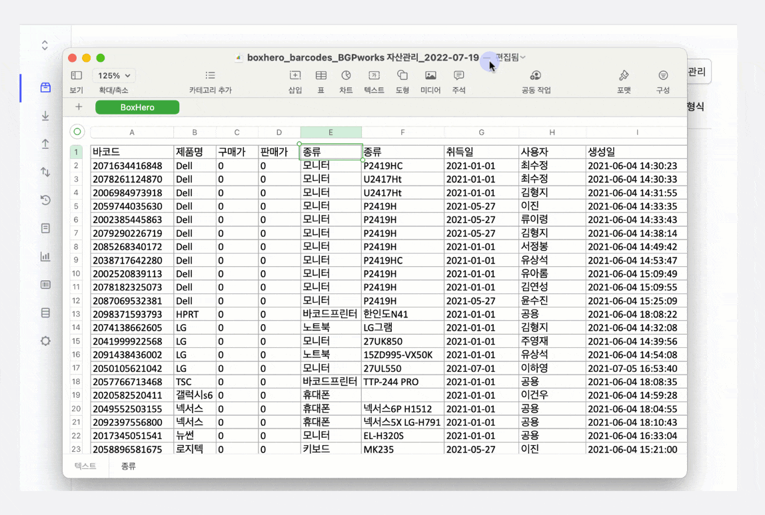Add a new sheet with plus button
Viewport: 765px width, 515px height.
79,106
